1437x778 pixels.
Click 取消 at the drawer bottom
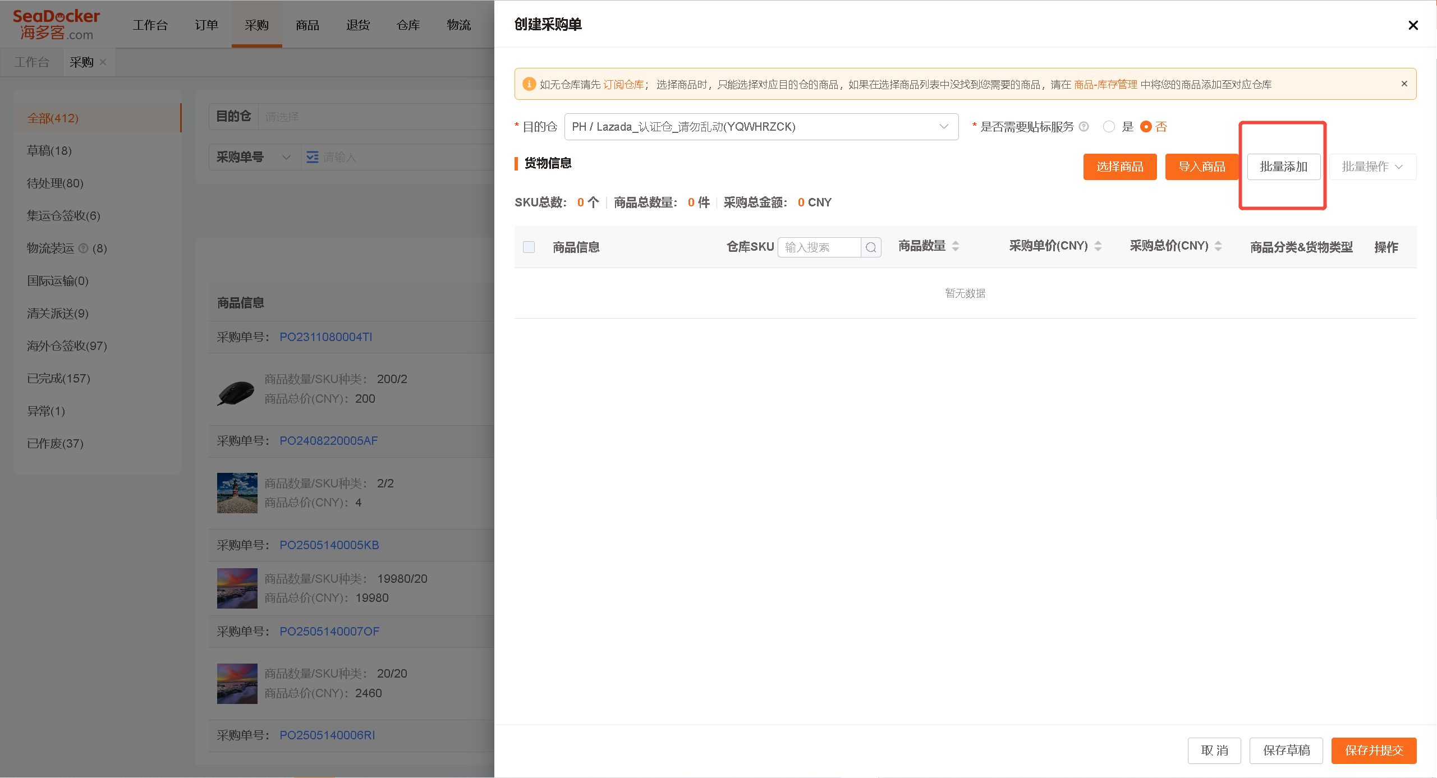[1214, 751]
